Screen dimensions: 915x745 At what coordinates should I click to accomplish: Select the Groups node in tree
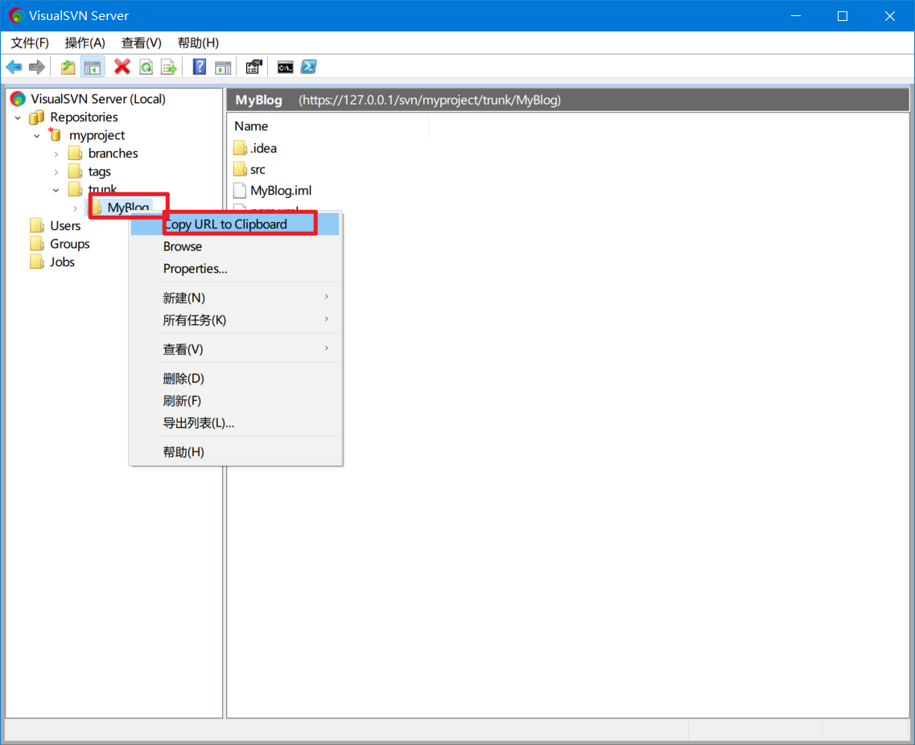click(69, 244)
